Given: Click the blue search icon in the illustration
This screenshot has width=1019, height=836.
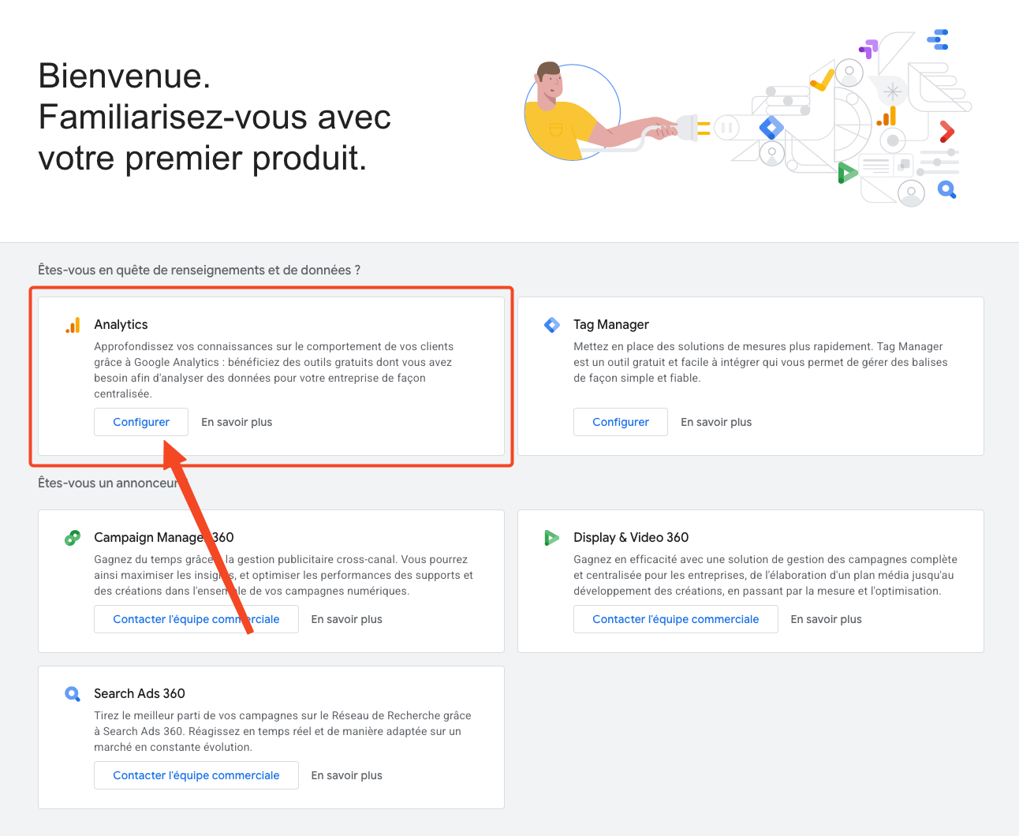Looking at the screenshot, I should tap(946, 189).
